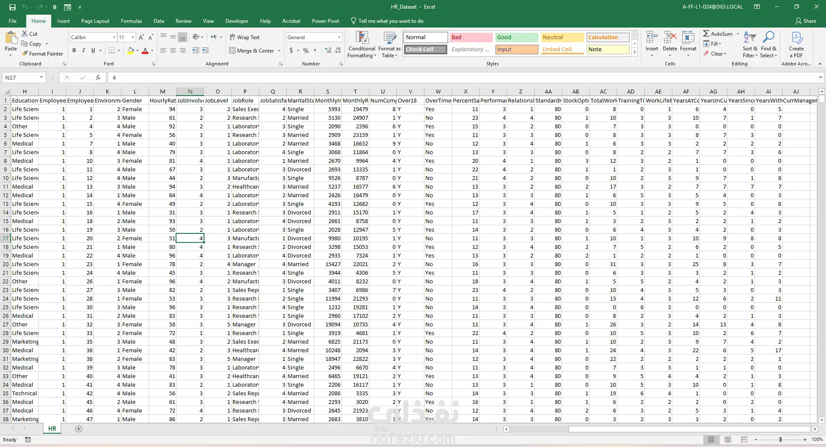Open the Sort & Filter icon
Image resolution: width=826 pixels, height=447 pixels.
[x=749, y=37]
